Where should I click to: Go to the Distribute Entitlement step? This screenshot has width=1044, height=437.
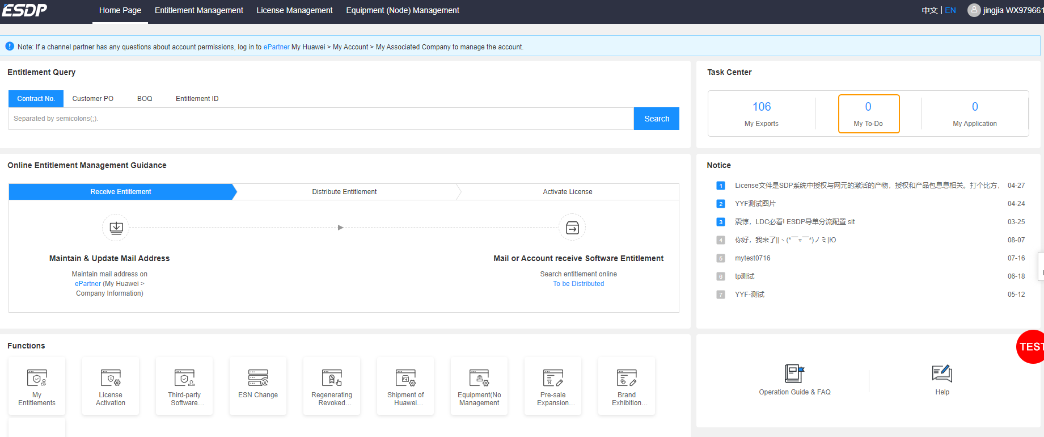coord(344,192)
